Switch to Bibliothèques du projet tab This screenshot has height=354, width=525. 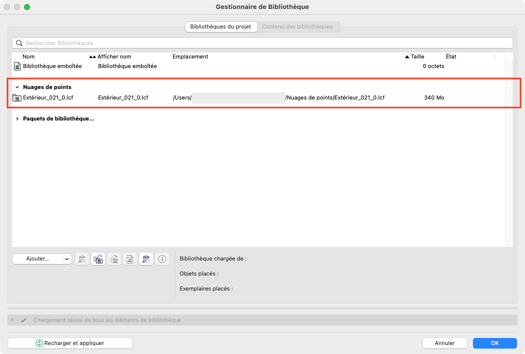click(221, 27)
